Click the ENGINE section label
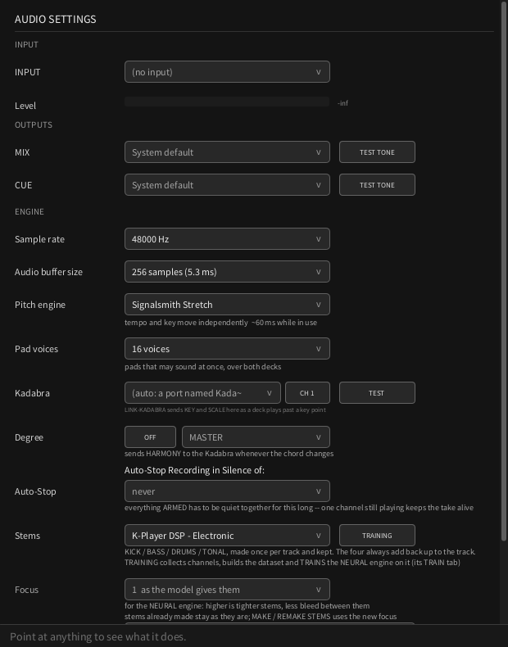This screenshot has width=508, height=647. (29, 211)
